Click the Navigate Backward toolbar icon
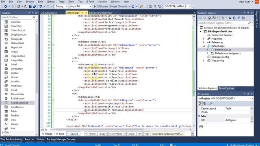The height and width of the screenshot is (146, 260). (5, 6)
